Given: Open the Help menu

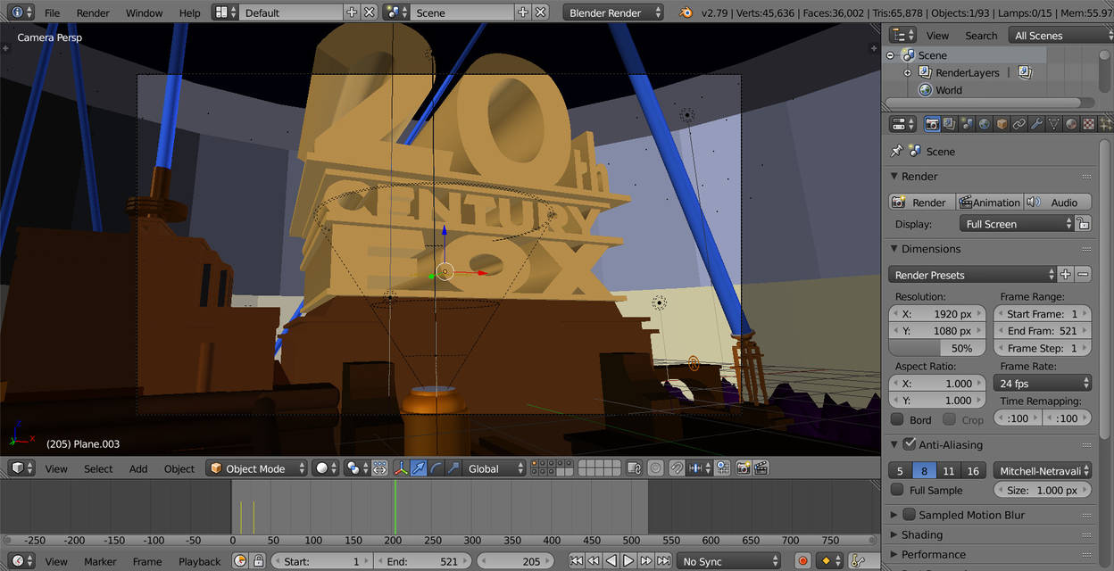Looking at the screenshot, I should (x=189, y=12).
